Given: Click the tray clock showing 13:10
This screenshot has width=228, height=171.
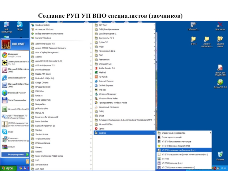Looking at the screenshot, I should coord(223,168).
